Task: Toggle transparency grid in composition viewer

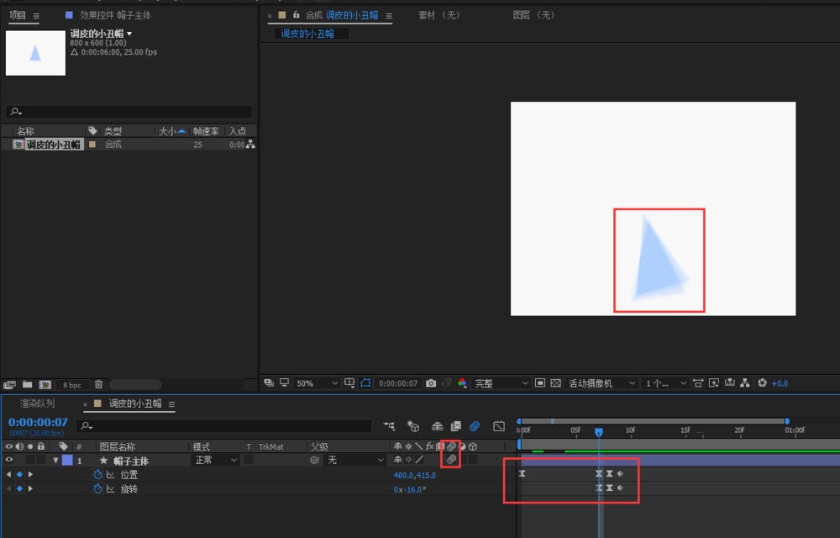Action: tap(555, 383)
